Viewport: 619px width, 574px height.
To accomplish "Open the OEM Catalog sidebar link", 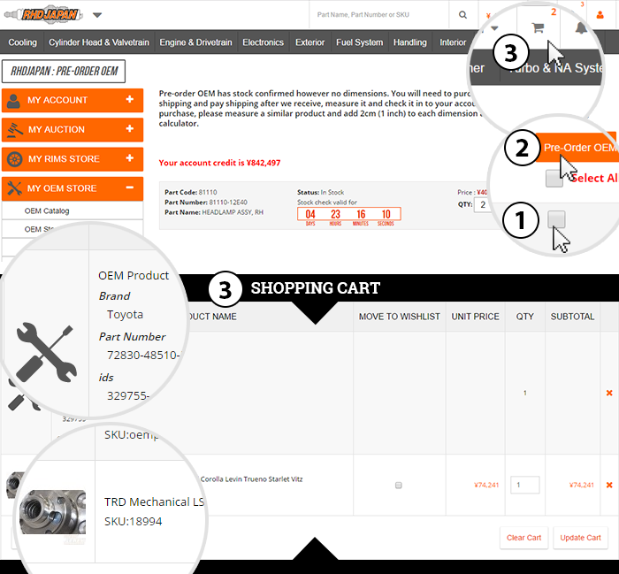I will point(47,210).
